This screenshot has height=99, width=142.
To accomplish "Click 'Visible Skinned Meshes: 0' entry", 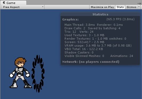I will 84,56.
